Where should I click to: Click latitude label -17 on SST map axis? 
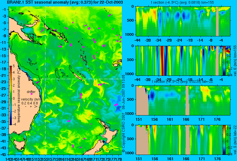tap(3, 62)
